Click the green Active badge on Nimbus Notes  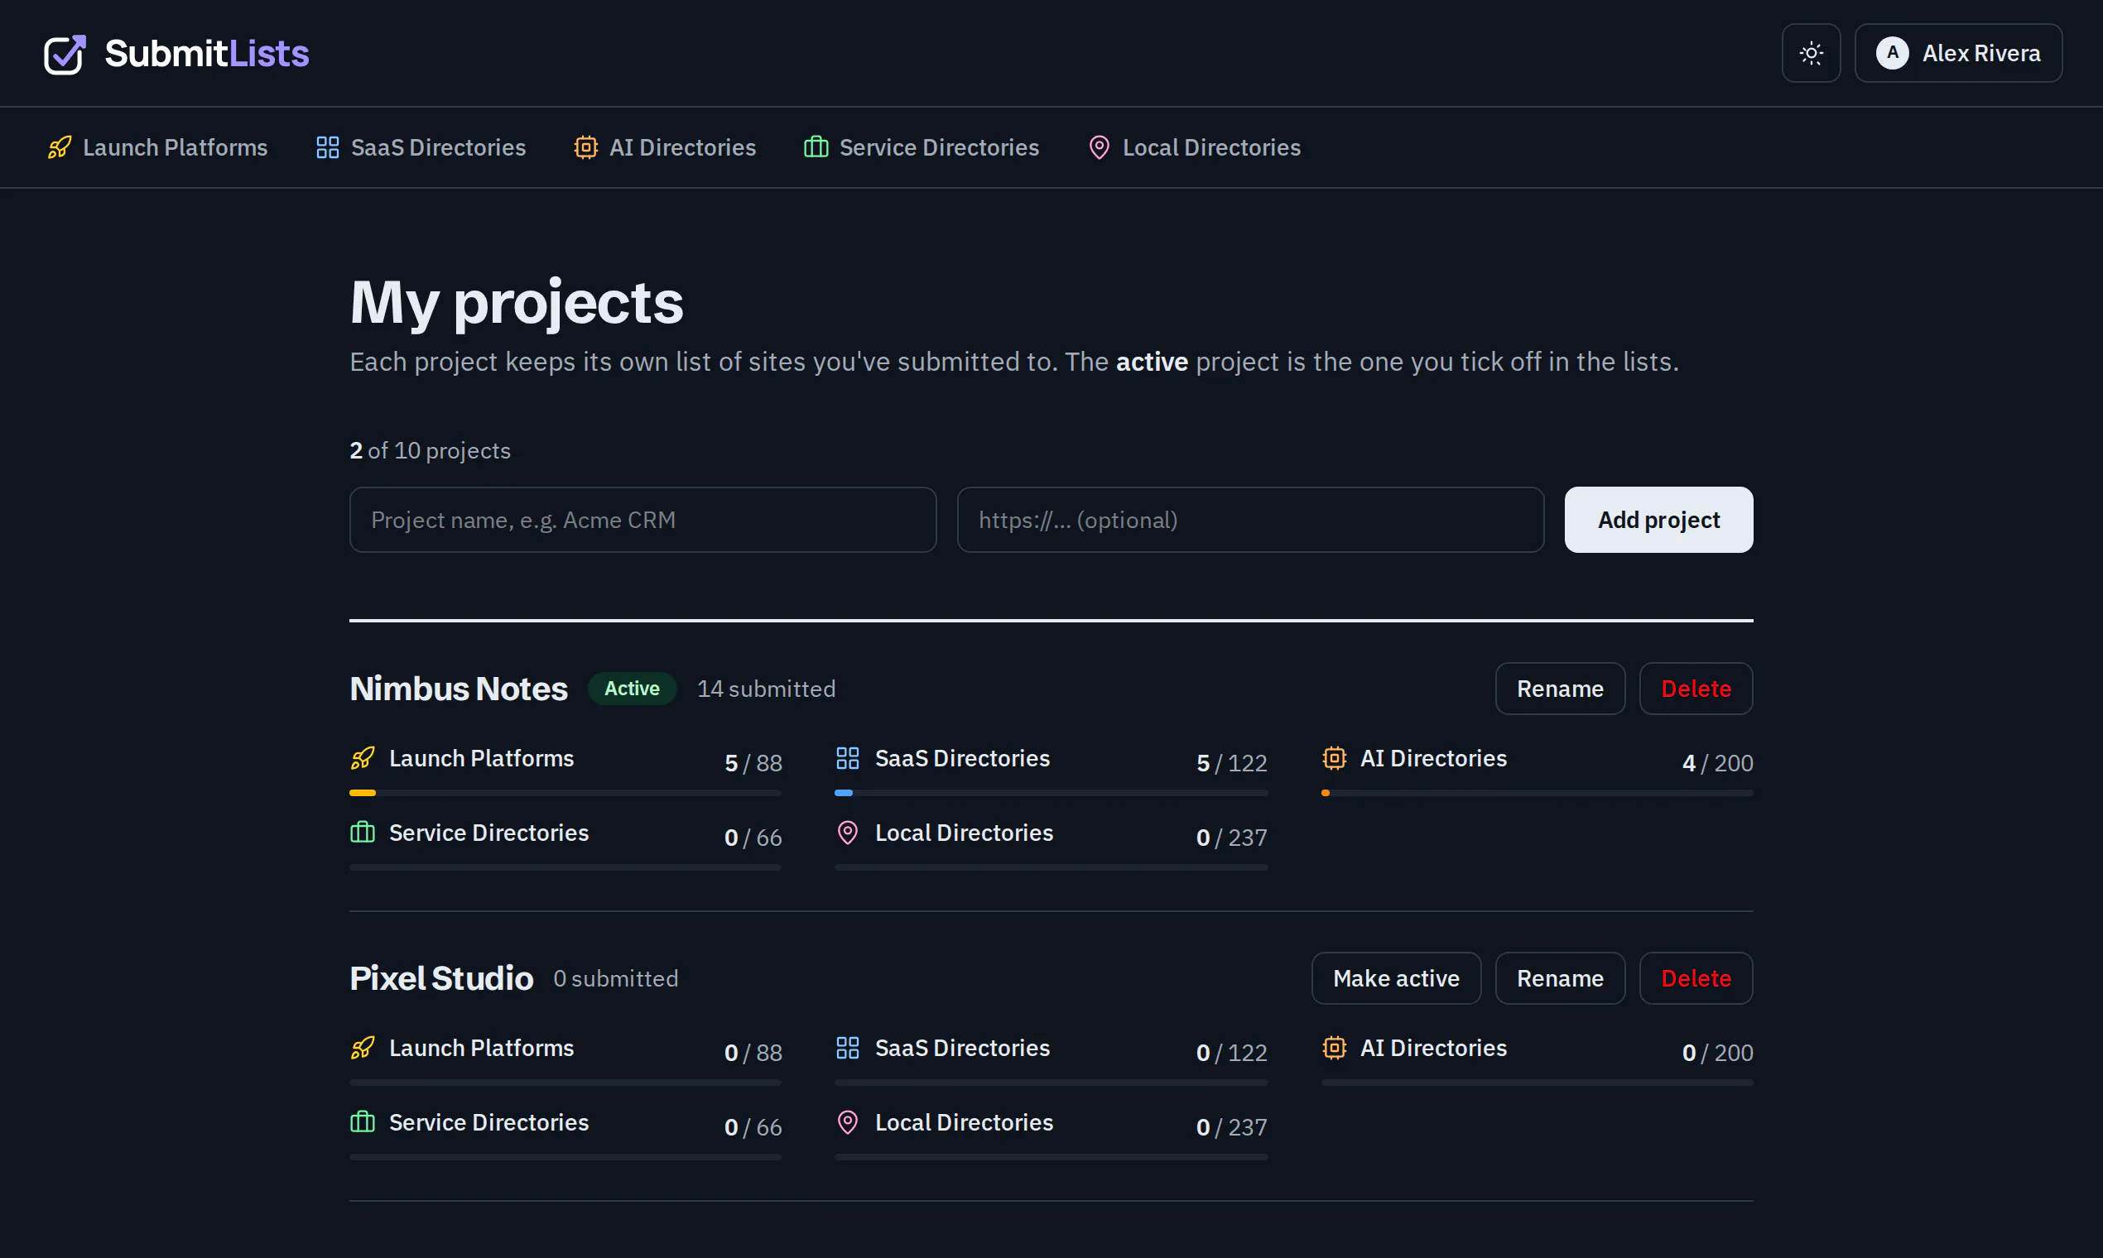click(x=632, y=689)
